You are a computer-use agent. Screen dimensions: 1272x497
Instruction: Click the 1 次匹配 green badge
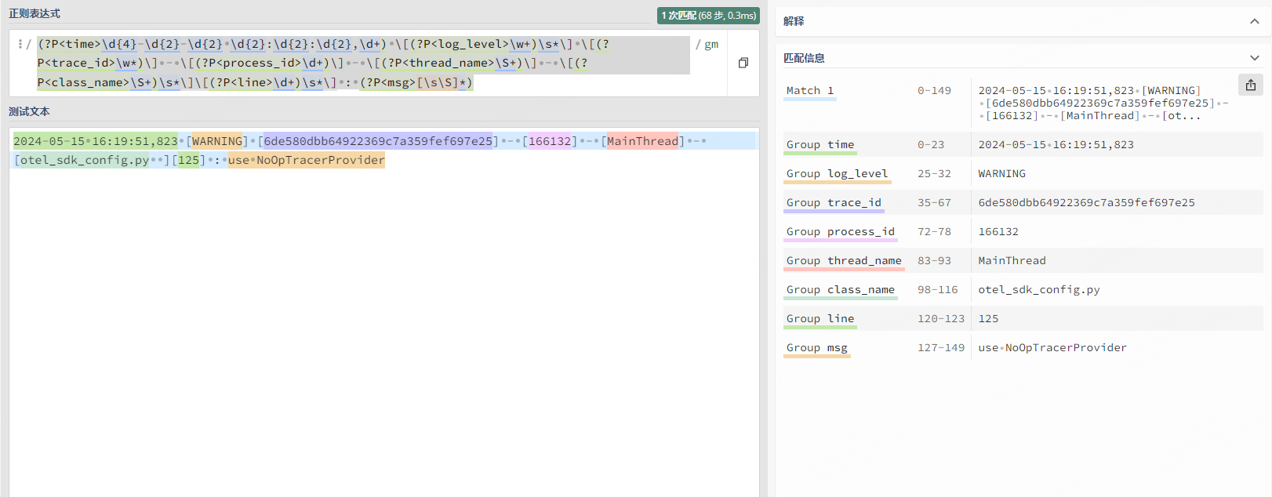(x=708, y=16)
